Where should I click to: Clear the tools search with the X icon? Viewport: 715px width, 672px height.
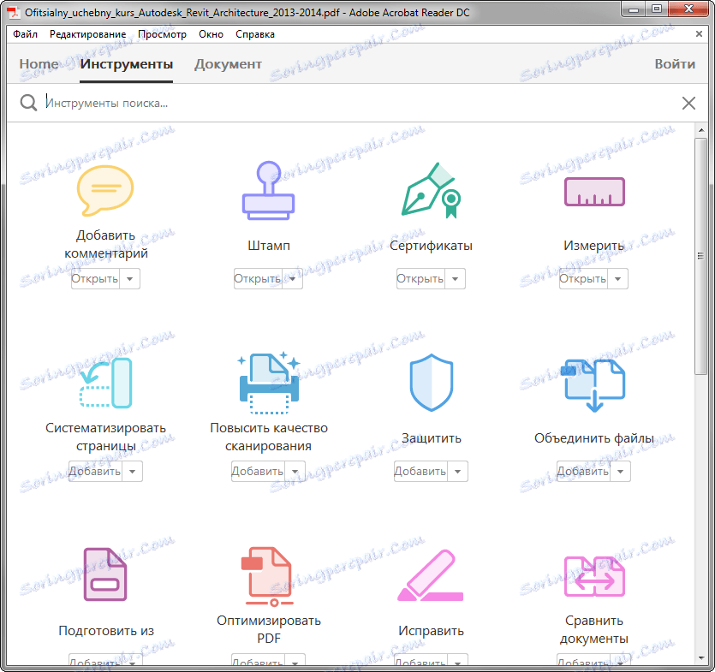tap(688, 103)
